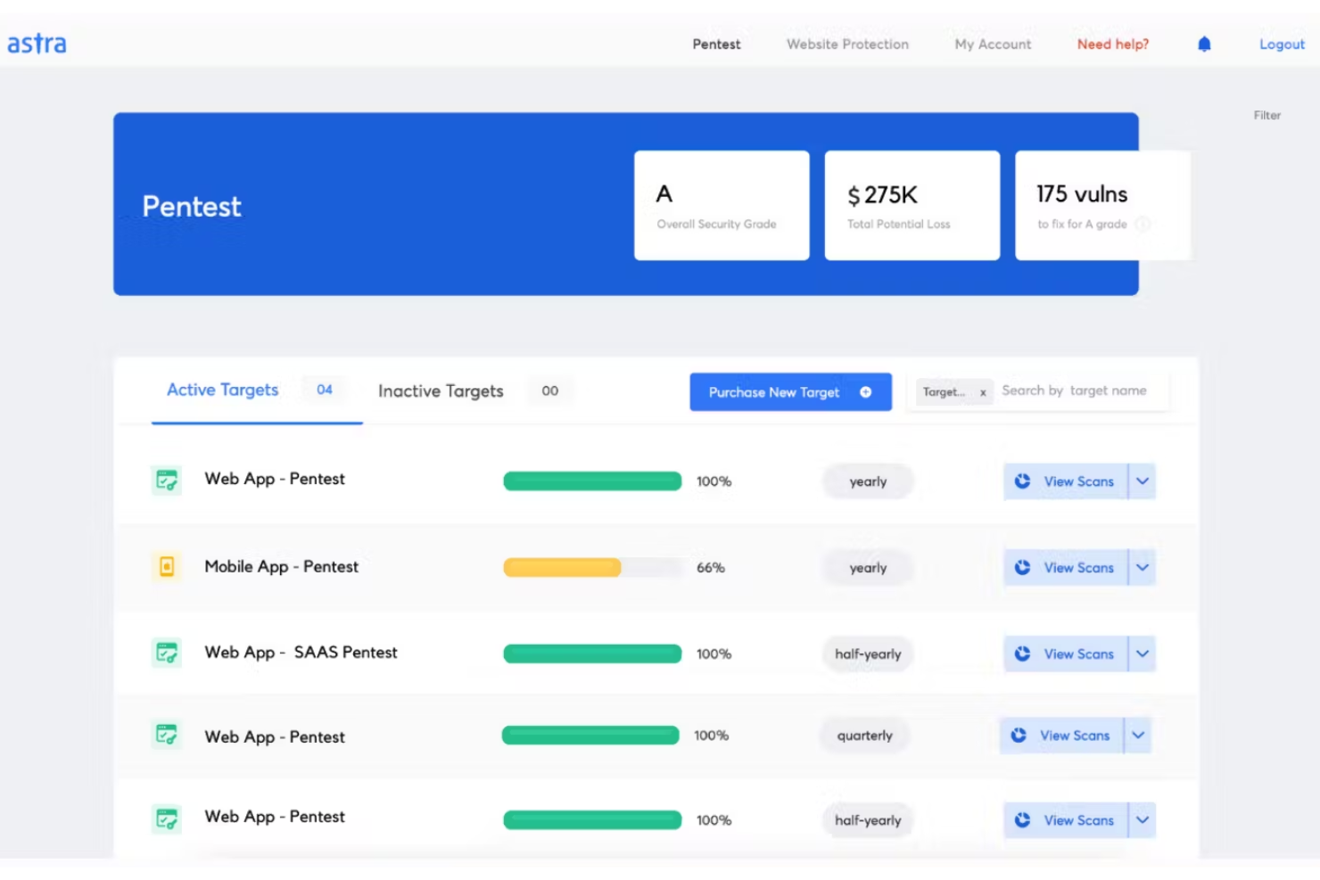
Task: Expand scan options for Mobile App - Pentest
Action: (1142, 567)
